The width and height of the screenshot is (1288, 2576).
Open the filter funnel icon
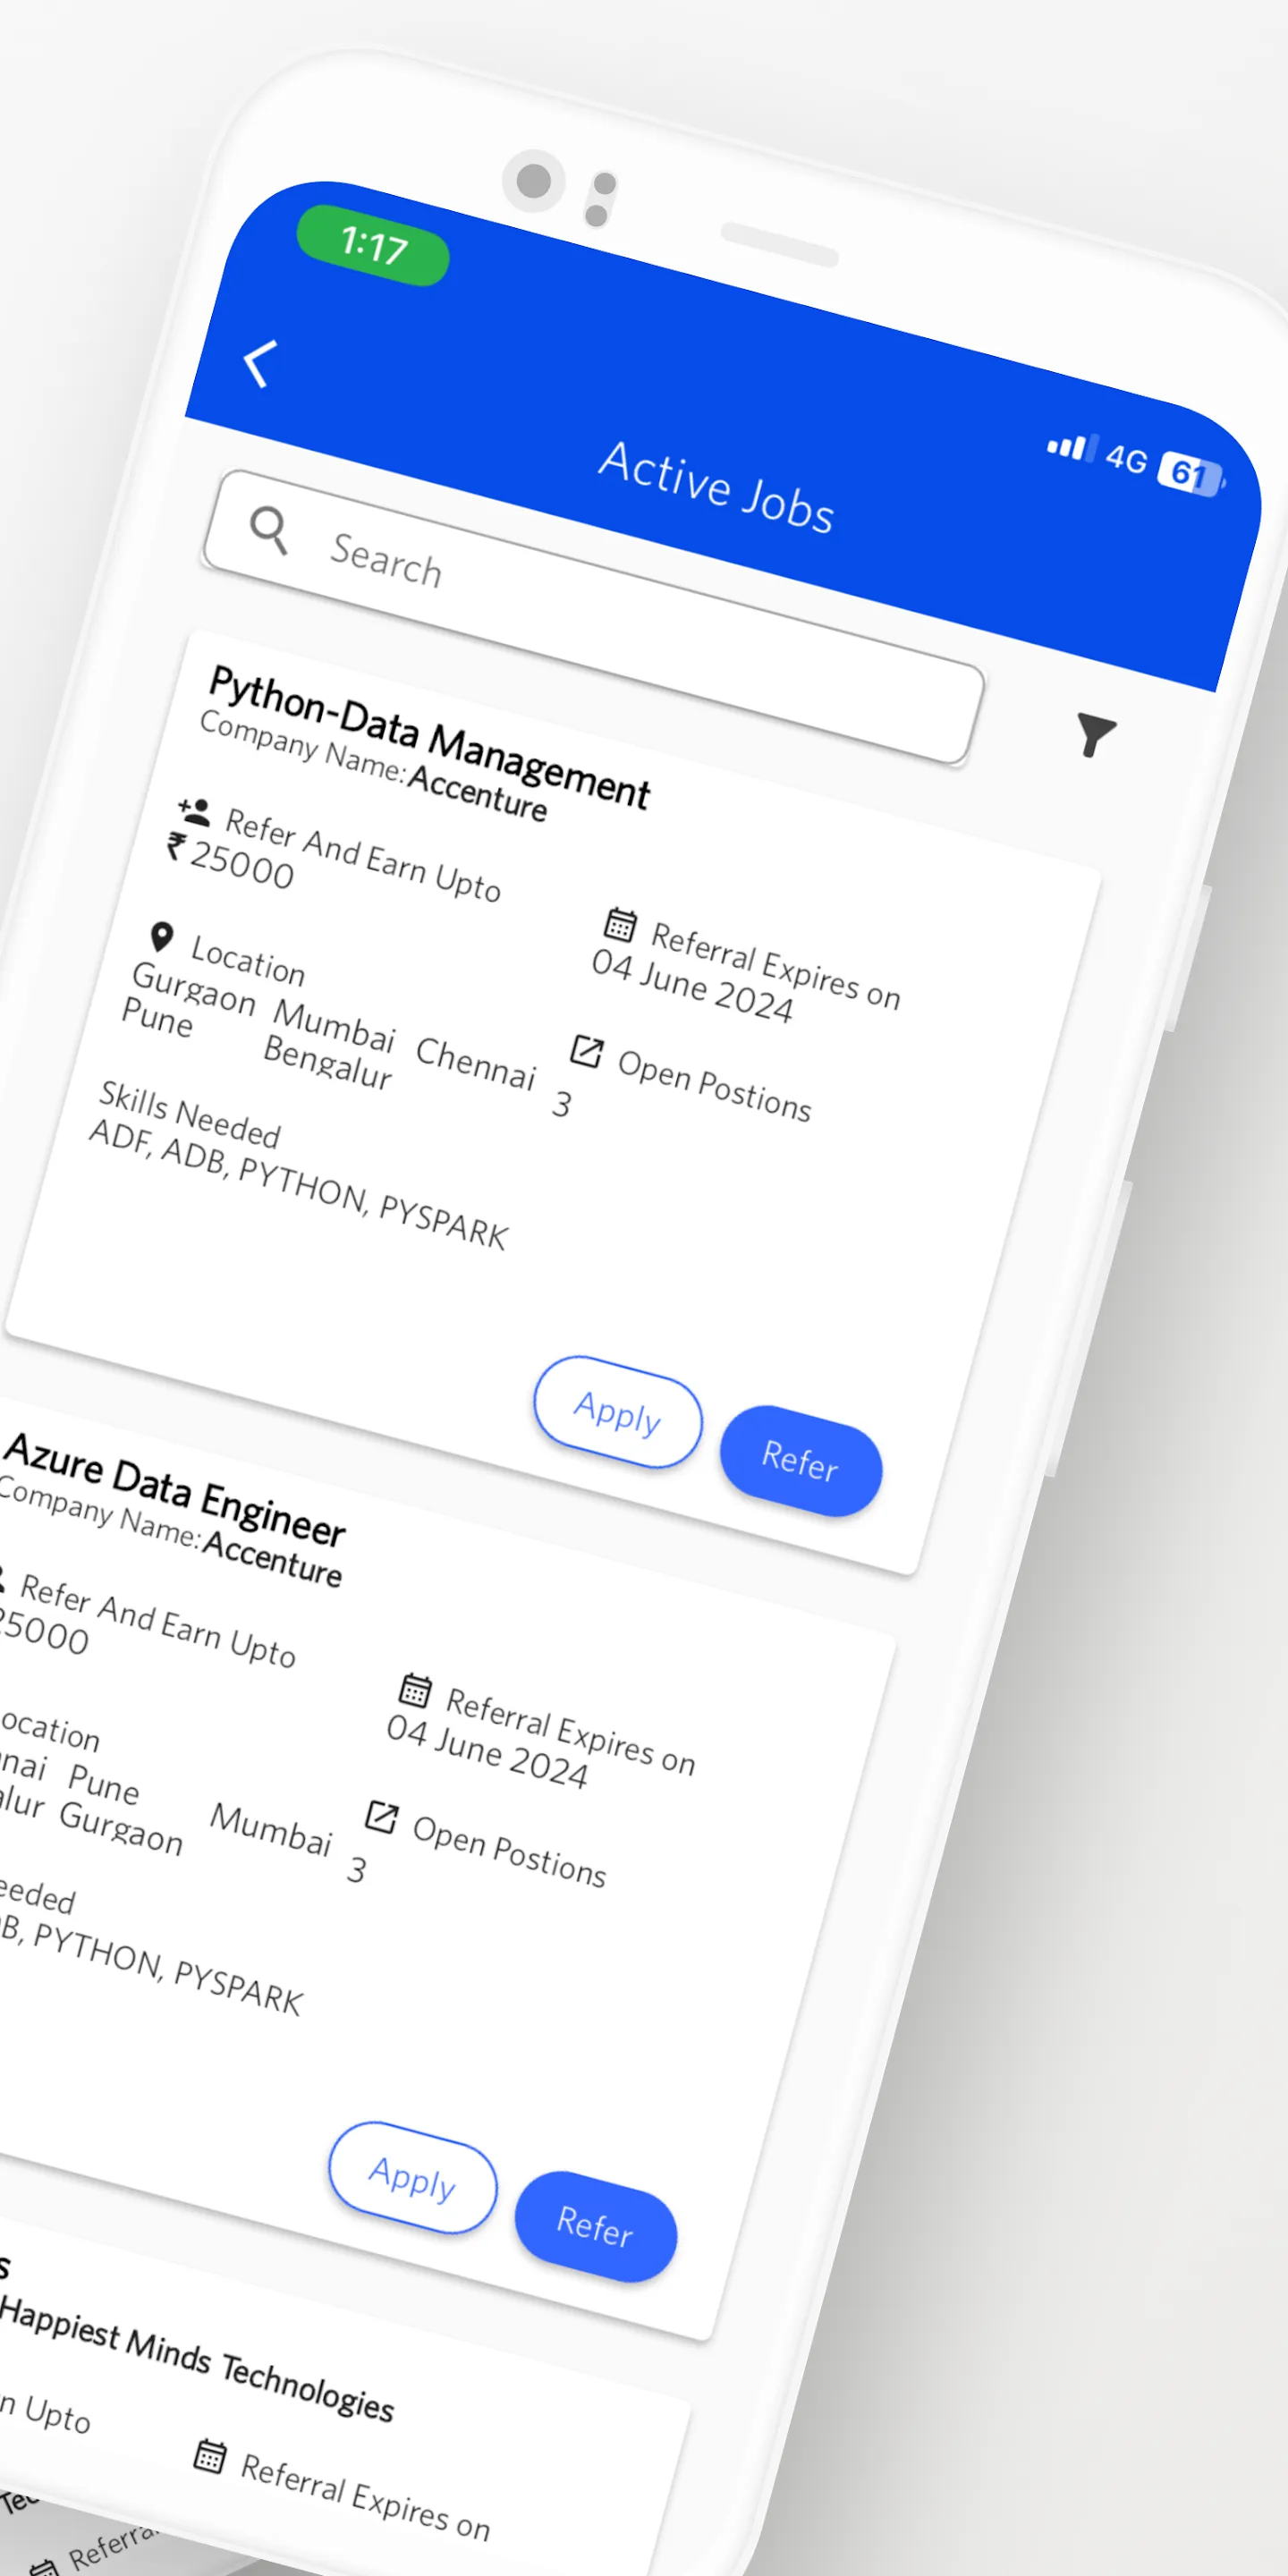tap(1095, 735)
